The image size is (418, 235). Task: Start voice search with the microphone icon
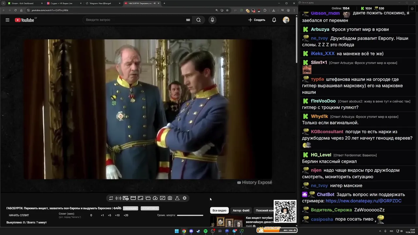tap(212, 20)
